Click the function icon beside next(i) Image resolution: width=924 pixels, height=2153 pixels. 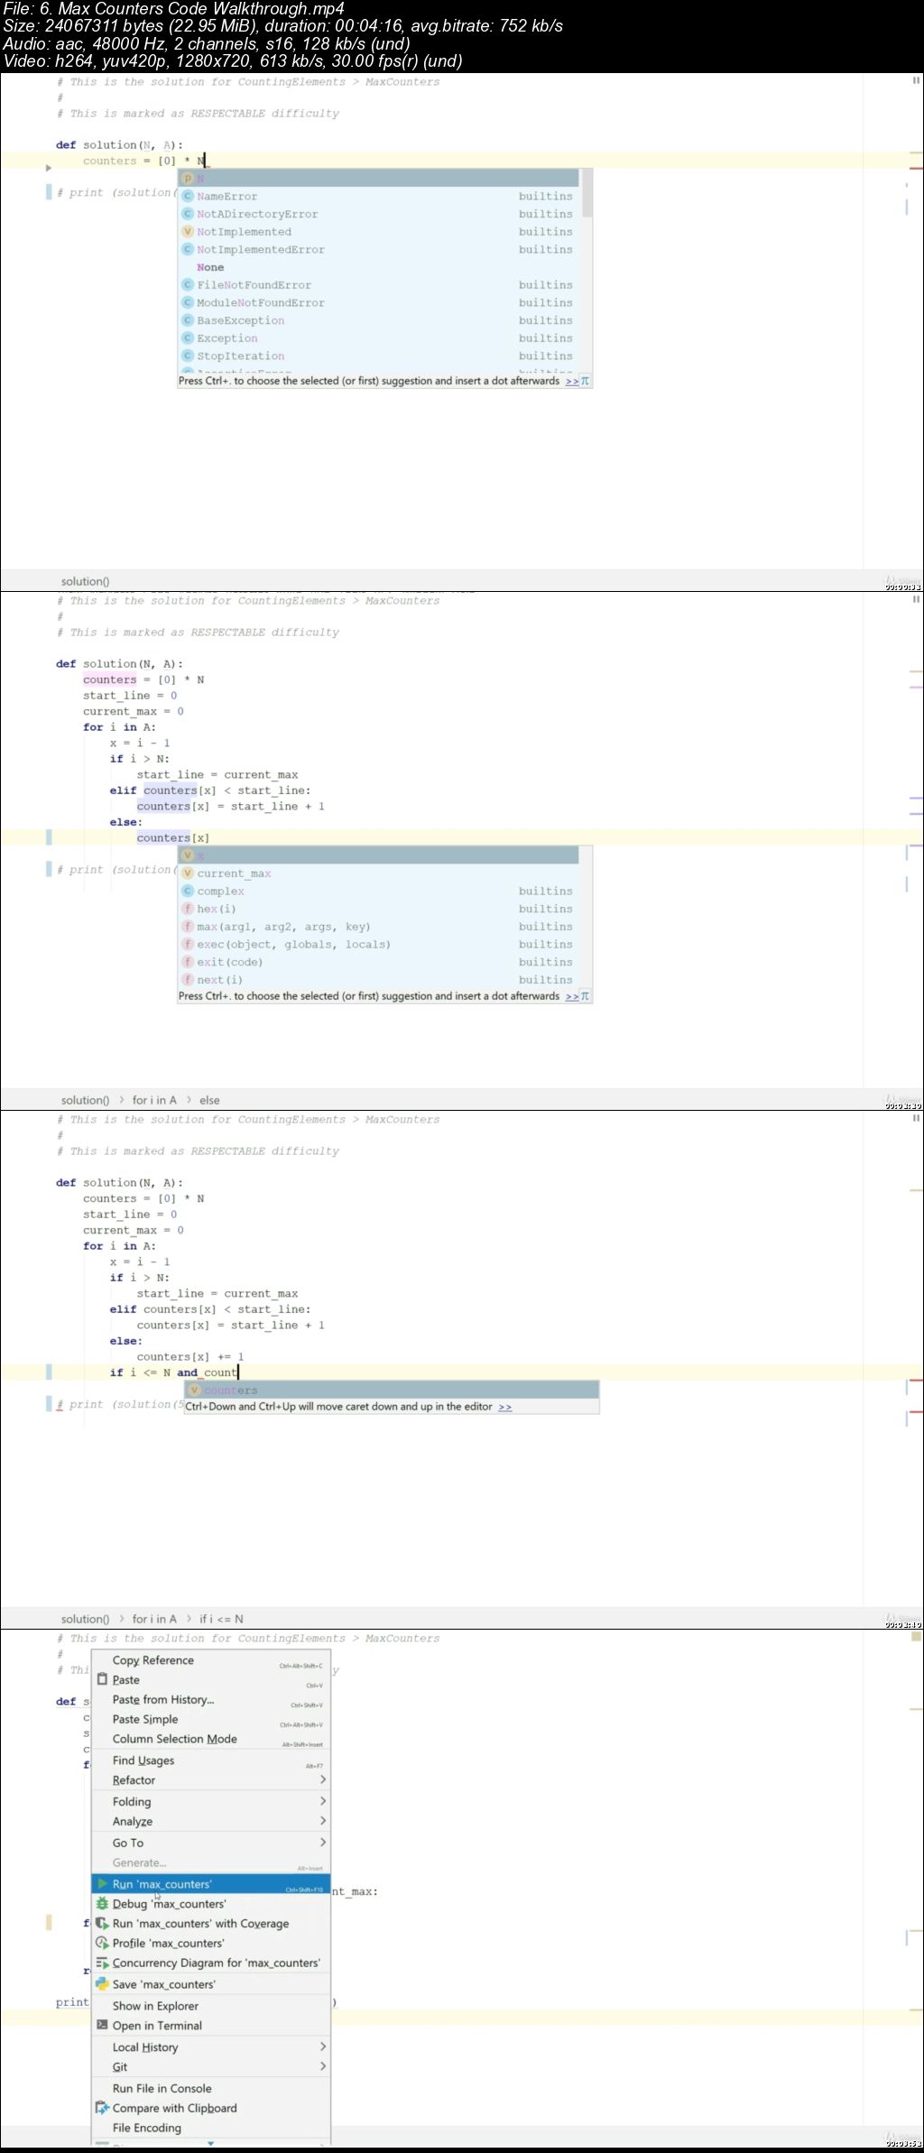point(189,980)
